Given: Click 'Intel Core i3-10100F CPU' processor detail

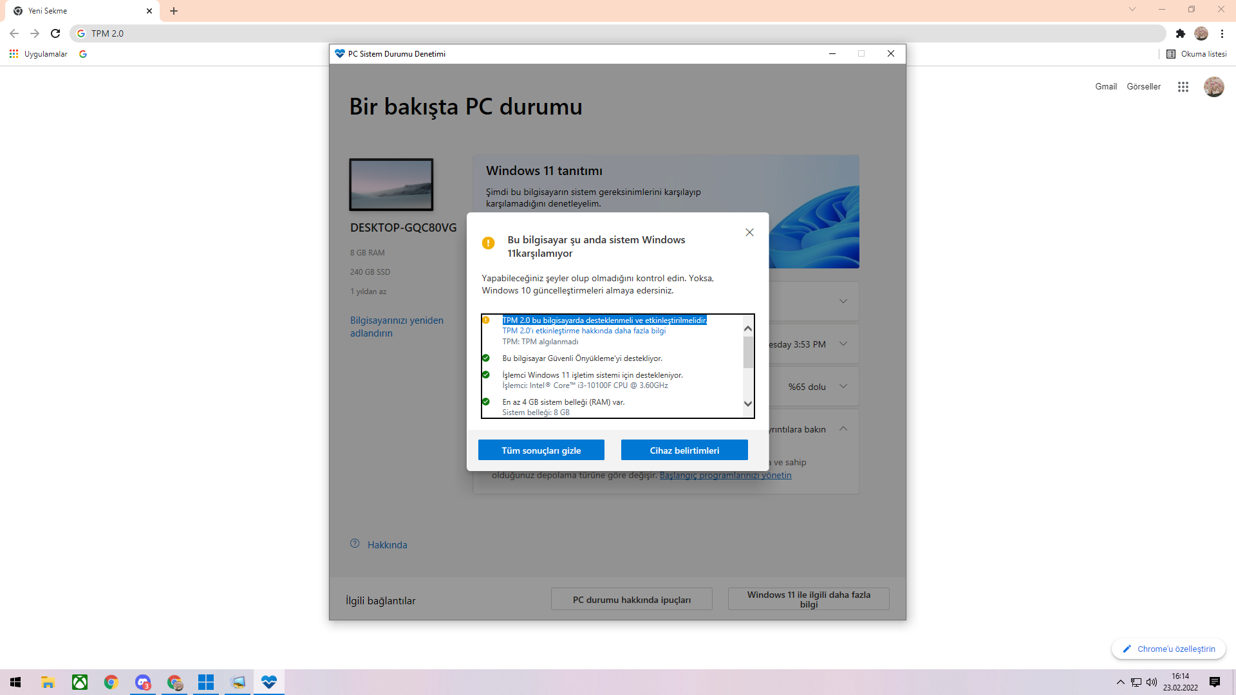Looking at the screenshot, I should click(x=585, y=385).
